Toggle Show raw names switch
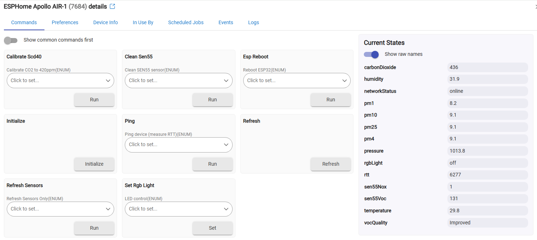Image resolution: width=537 pixels, height=240 pixels. (371, 54)
